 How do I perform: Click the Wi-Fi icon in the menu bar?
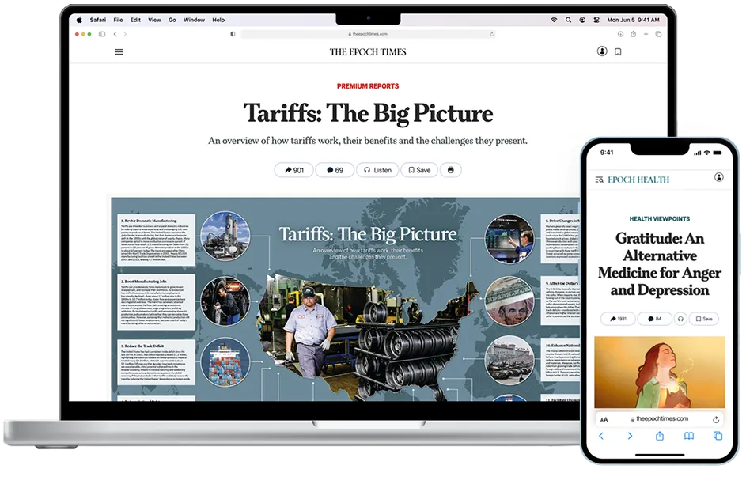554,20
